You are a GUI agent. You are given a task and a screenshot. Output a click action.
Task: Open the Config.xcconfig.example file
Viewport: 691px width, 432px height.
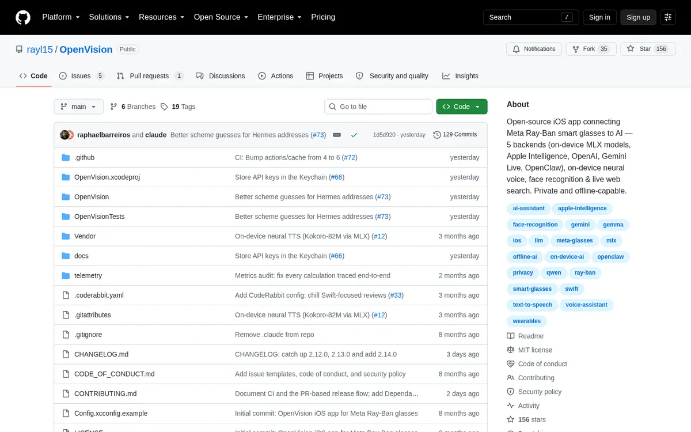coord(111,413)
